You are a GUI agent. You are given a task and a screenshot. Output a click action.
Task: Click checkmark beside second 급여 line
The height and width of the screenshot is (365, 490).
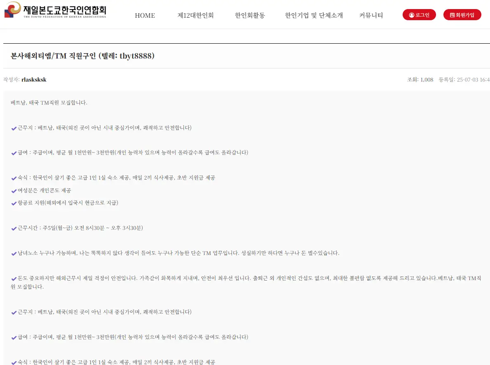coord(14,337)
